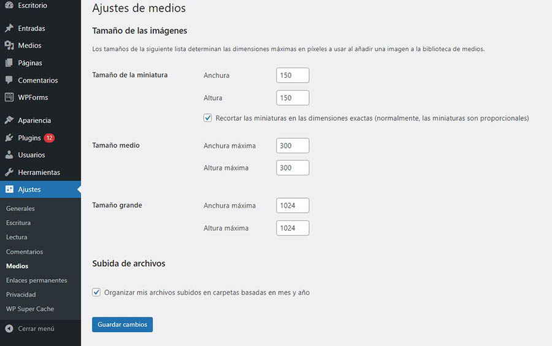Click the Páginas icon in sidebar
552x346 pixels.
[x=9, y=63]
